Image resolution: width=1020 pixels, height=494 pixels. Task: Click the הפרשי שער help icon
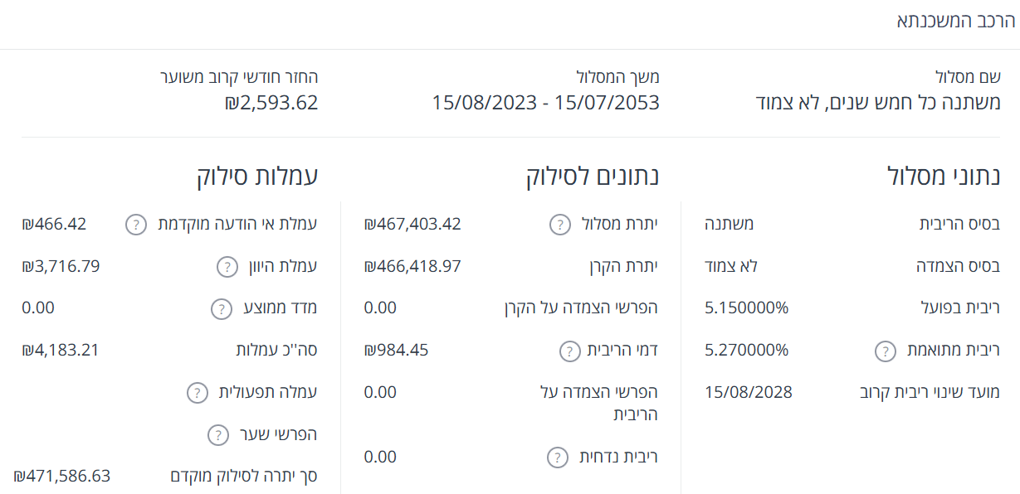pos(217,434)
